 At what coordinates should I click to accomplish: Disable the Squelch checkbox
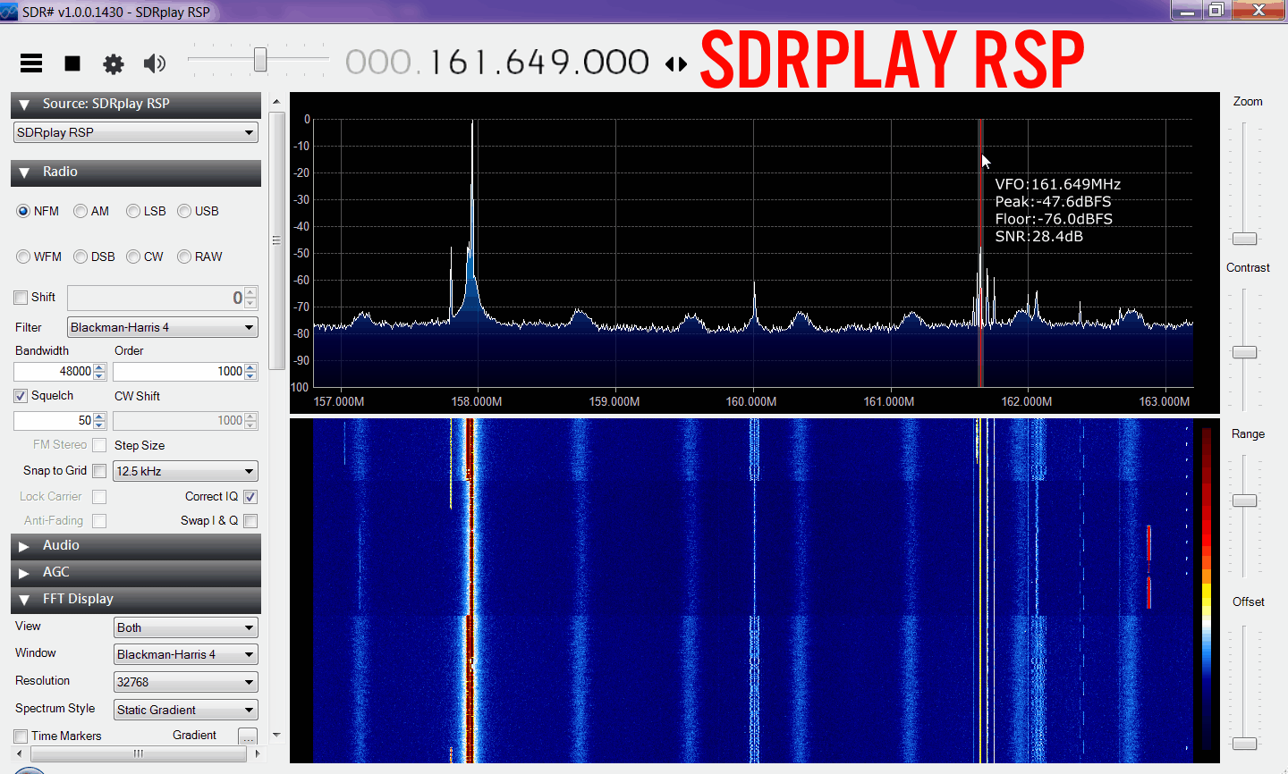click(21, 396)
